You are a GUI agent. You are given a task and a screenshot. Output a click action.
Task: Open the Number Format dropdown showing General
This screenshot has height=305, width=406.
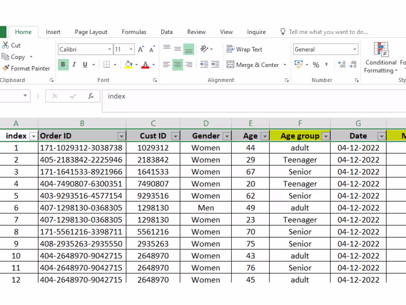[326, 49]
